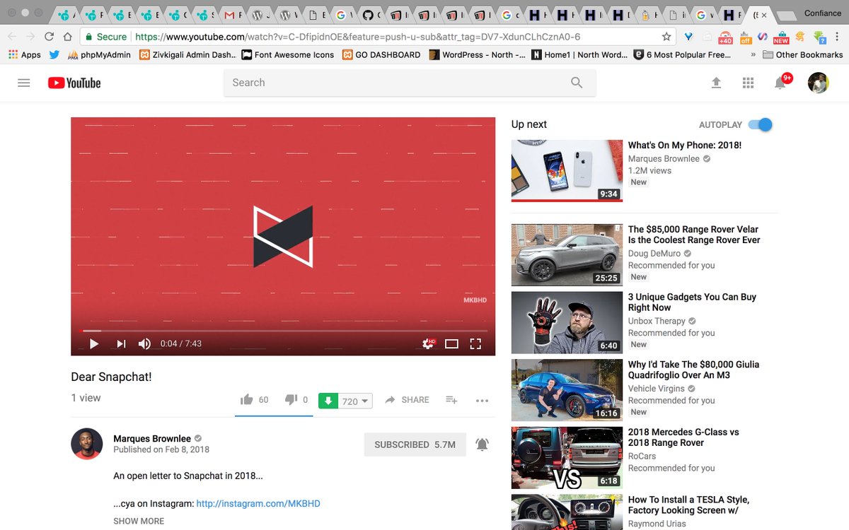Mute the video volume
Screen dimensions: 849x530
click(144, 343)
